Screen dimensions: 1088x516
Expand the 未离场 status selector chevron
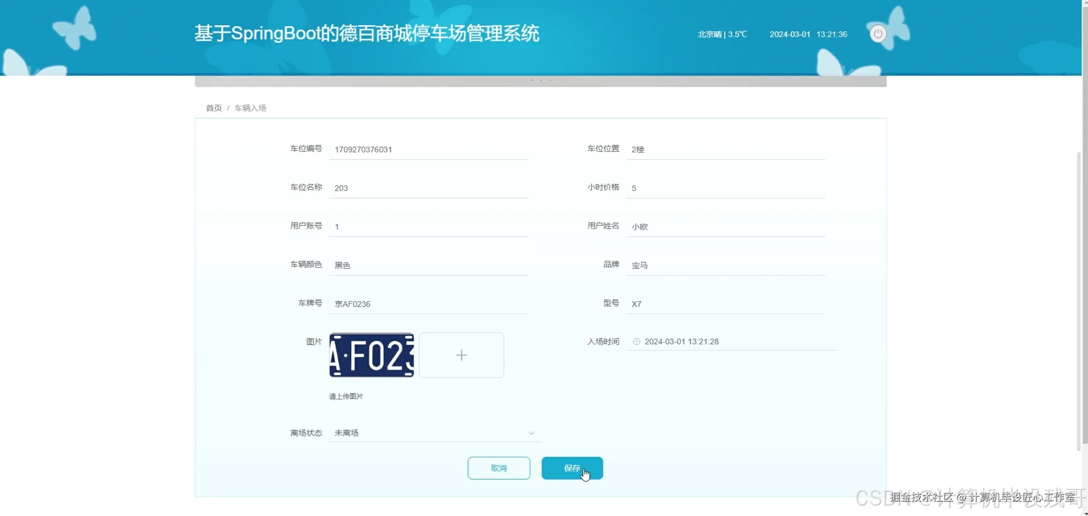531,433
